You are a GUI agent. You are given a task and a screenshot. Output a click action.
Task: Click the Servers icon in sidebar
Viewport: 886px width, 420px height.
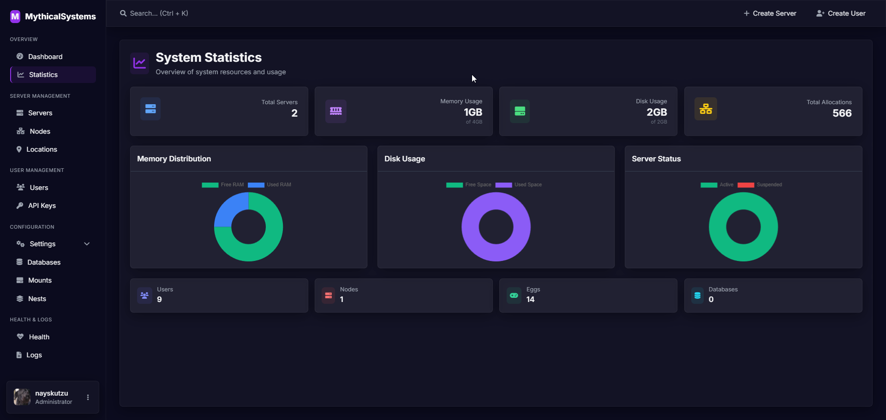point(20,113)
